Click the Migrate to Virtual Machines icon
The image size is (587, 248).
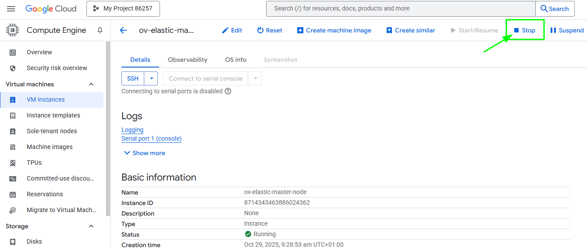tap(13, 210)
